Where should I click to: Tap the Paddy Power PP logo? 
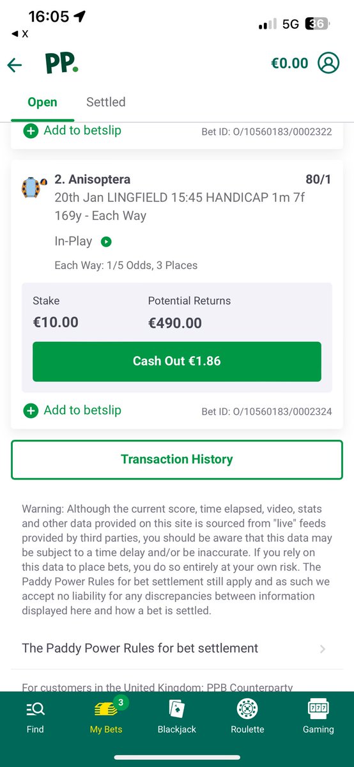coord(61,64)
